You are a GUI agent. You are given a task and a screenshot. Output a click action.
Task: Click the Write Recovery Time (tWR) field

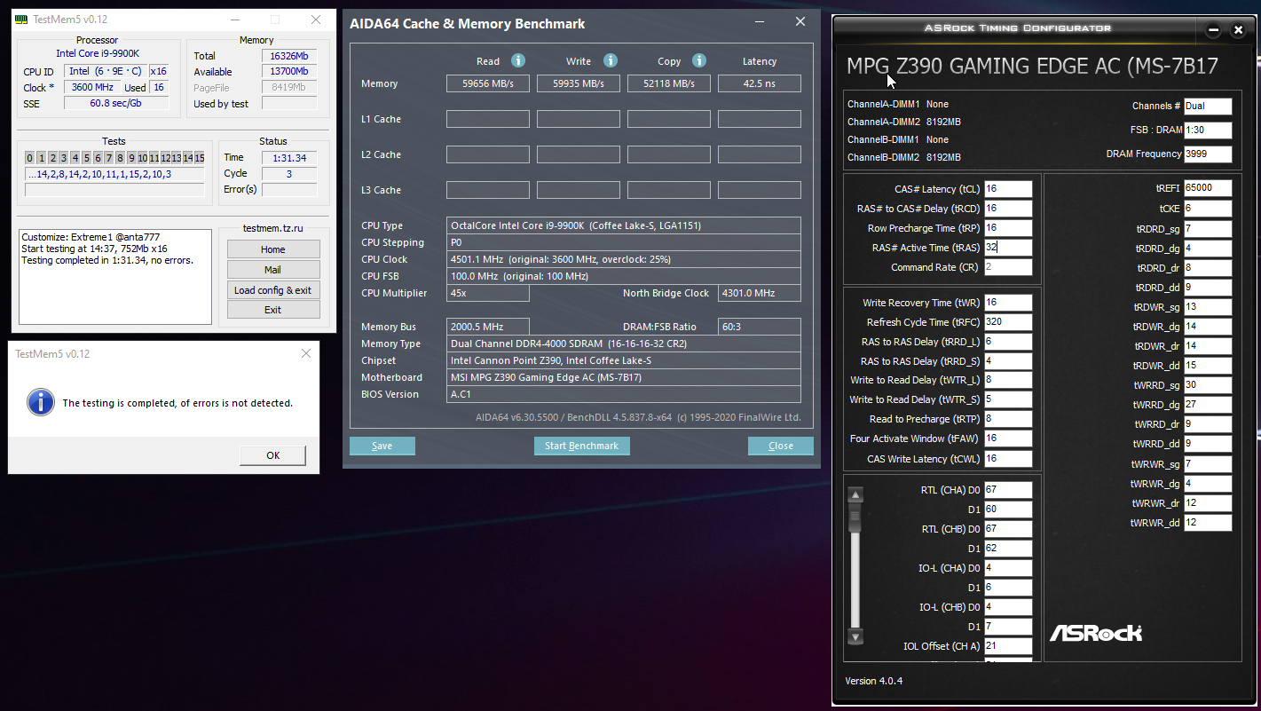tap(1008, 303)
